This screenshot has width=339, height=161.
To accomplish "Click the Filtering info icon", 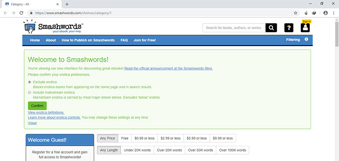I will (x=306, y=39).
